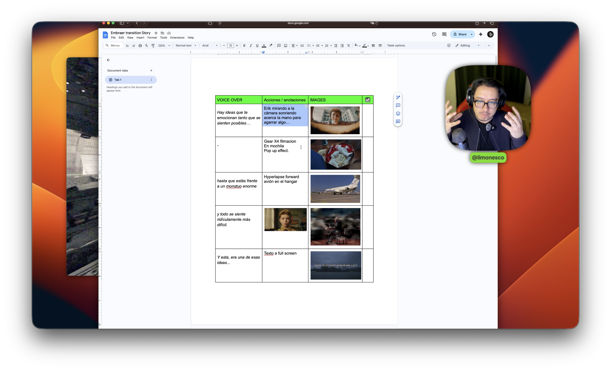The height and width of the screenshot is (371, 611).
Task: Open version history clock icon
Action: 434,34
